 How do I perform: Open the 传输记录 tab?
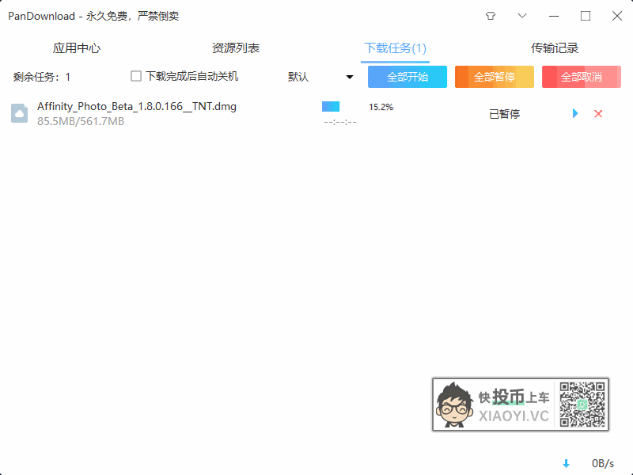point(555,48)
